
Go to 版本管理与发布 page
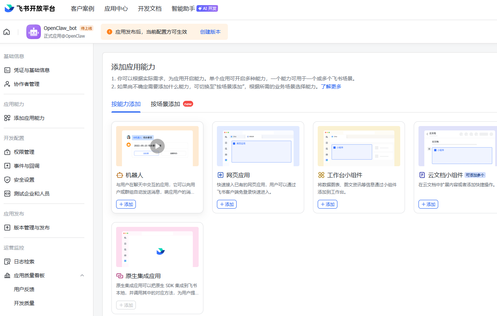31,228
